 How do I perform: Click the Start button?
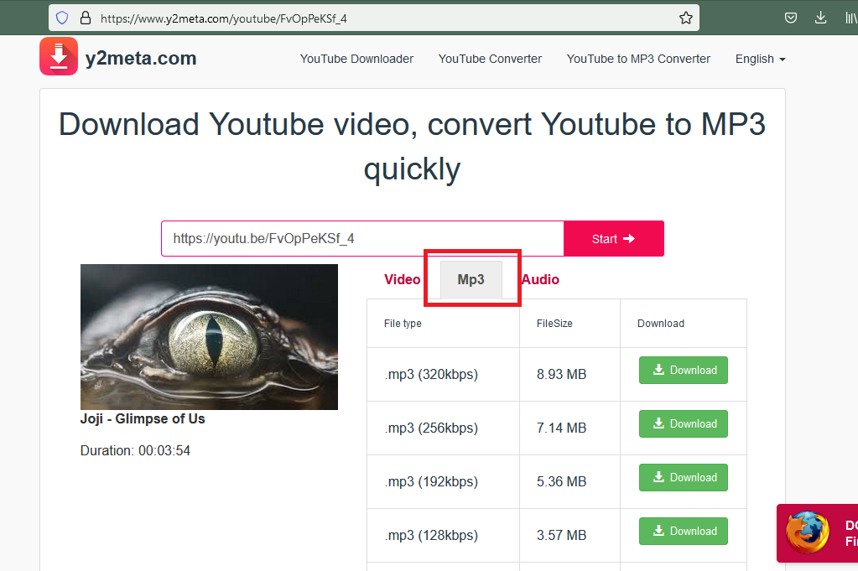click(x=613, y=238)
